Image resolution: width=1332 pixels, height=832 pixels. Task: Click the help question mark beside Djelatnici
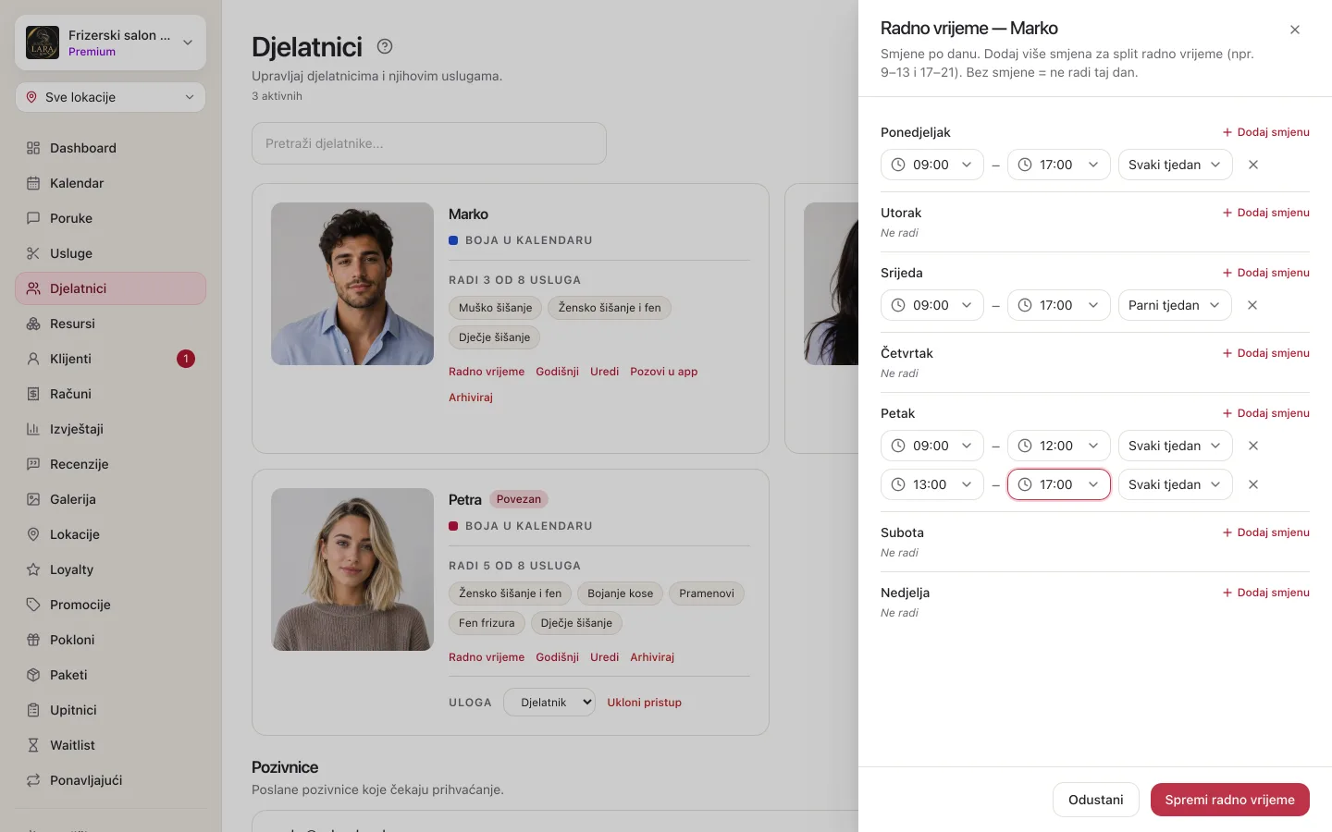point(385,46)
